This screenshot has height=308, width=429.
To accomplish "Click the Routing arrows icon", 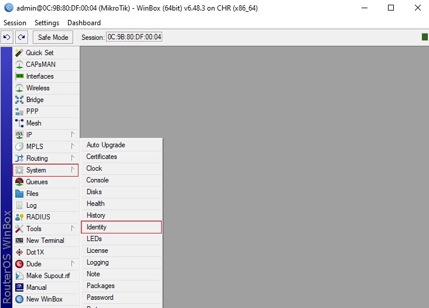I will click(x=19, y=158).
